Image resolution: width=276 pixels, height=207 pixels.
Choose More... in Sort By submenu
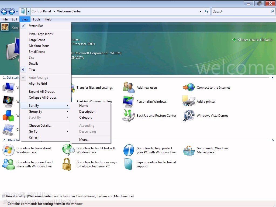click(90, 140)
